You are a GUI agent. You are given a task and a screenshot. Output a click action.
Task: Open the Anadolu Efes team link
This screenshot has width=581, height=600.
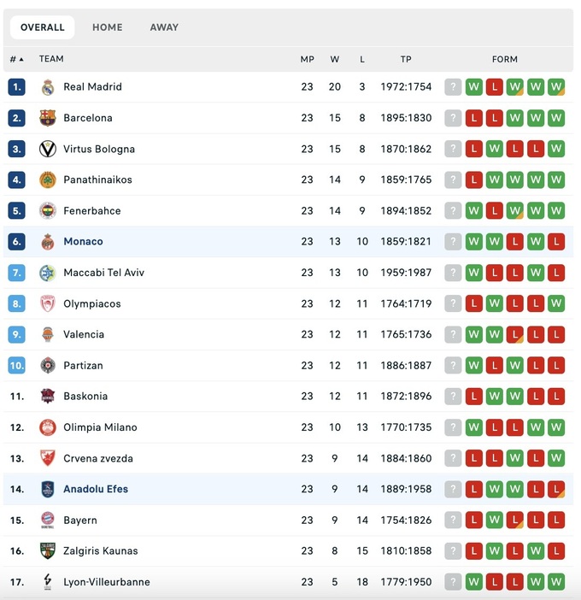coord(96,490)
